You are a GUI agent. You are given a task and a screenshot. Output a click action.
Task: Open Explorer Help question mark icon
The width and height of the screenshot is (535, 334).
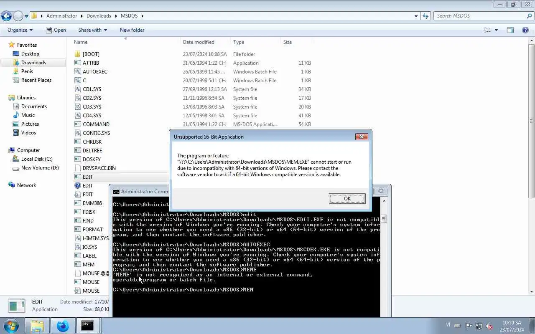point(525,30)
